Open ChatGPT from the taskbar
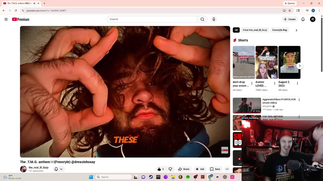Image resolution: width=323 pixels, height=181 pixels. (x=225, y=177)
